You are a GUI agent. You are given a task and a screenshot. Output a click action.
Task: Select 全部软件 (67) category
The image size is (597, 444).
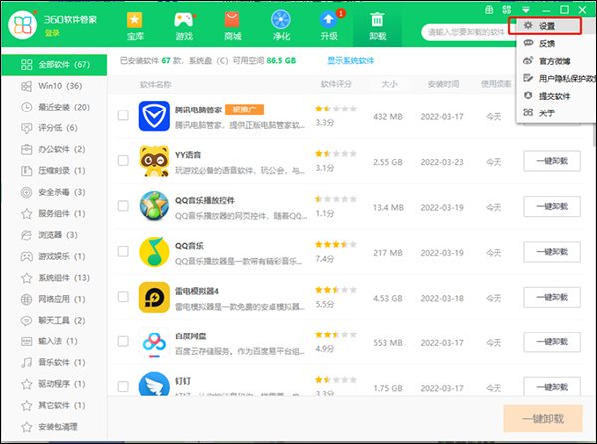click(55, 64)
